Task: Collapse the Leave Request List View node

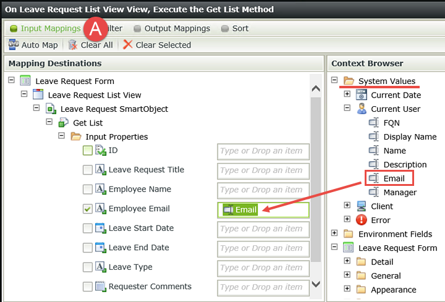Action: pos(24,94)
